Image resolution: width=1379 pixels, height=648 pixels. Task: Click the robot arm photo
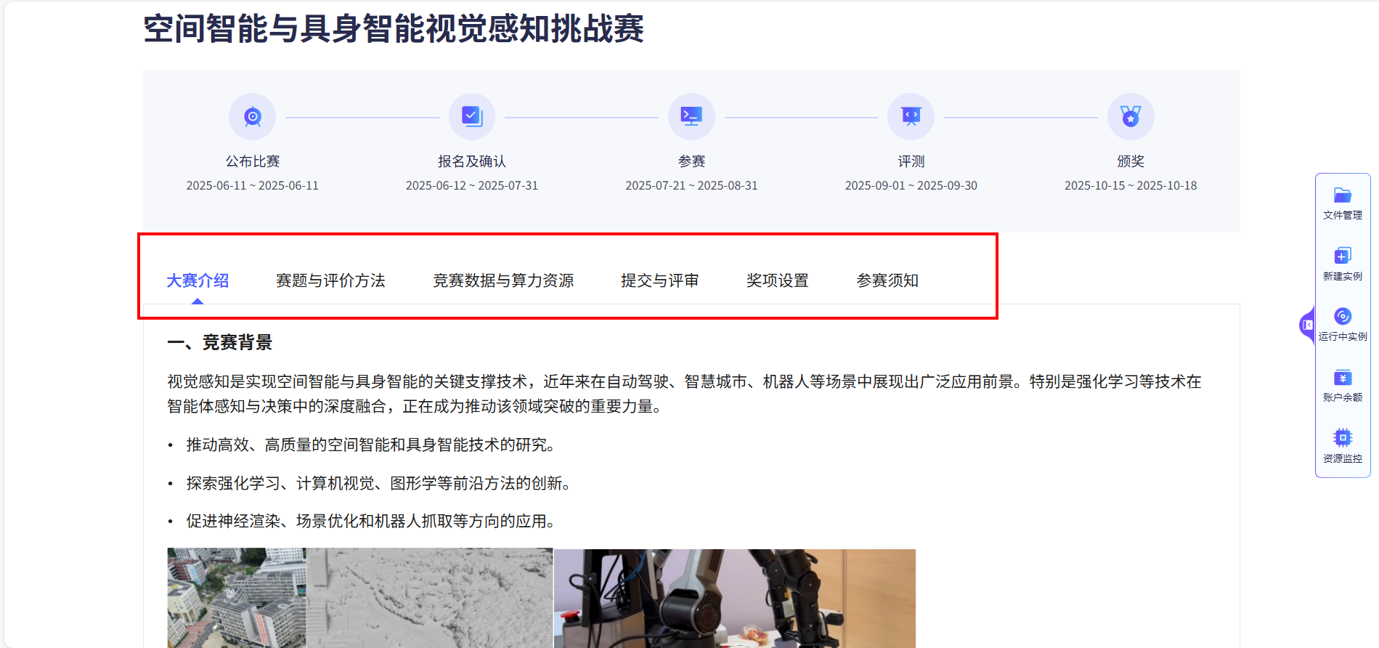coord(734,597)
